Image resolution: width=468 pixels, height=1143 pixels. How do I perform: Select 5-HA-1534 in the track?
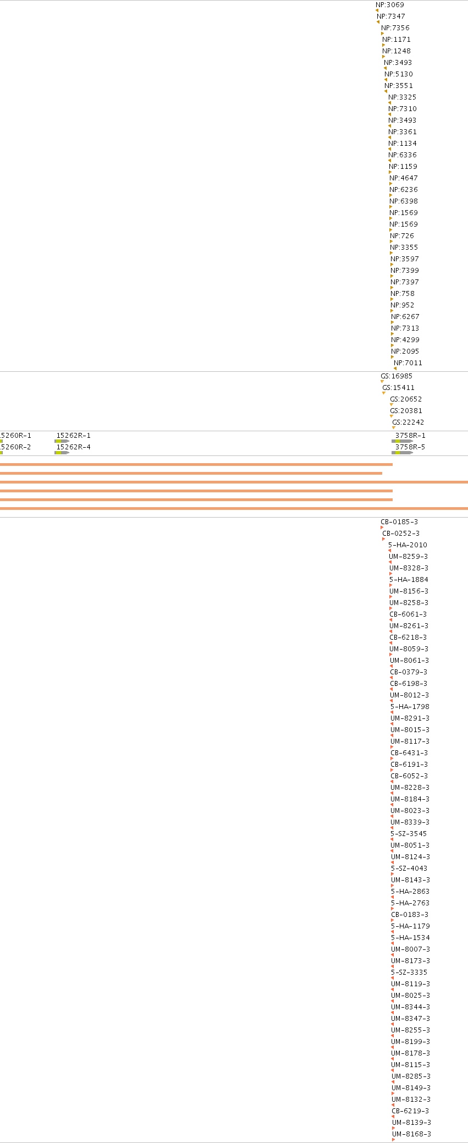pyautogui.click(x=410, y=938)
